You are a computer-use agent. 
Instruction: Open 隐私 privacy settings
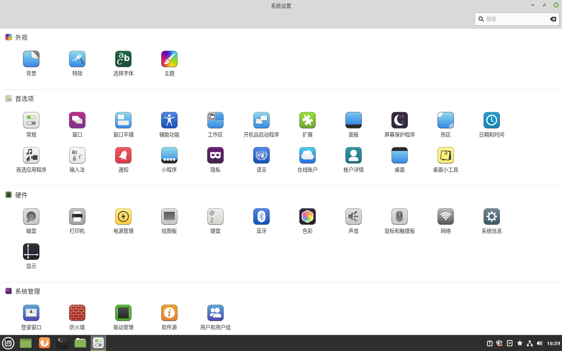click(215, 160)
